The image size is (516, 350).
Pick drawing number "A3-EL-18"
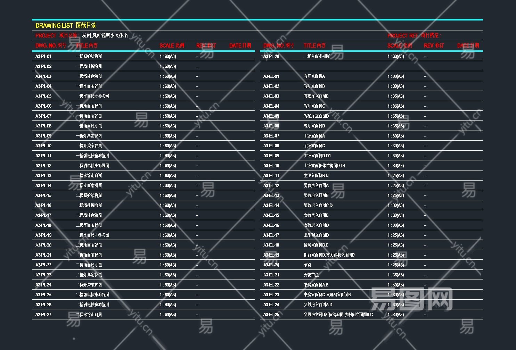pos(271,245)
